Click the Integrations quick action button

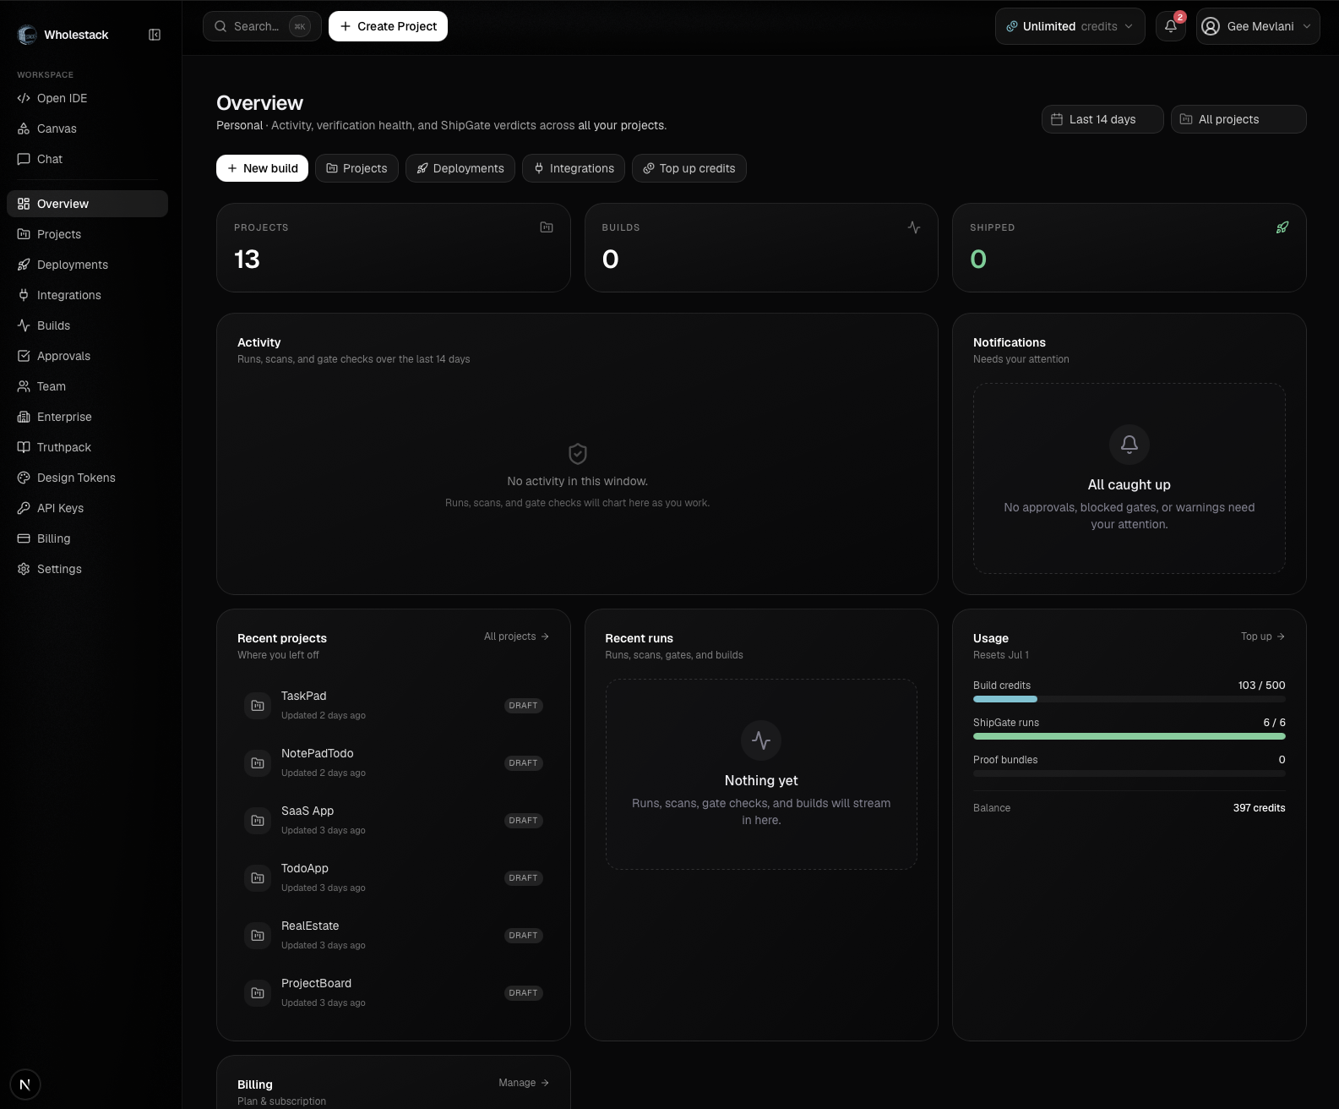(574, 168)
